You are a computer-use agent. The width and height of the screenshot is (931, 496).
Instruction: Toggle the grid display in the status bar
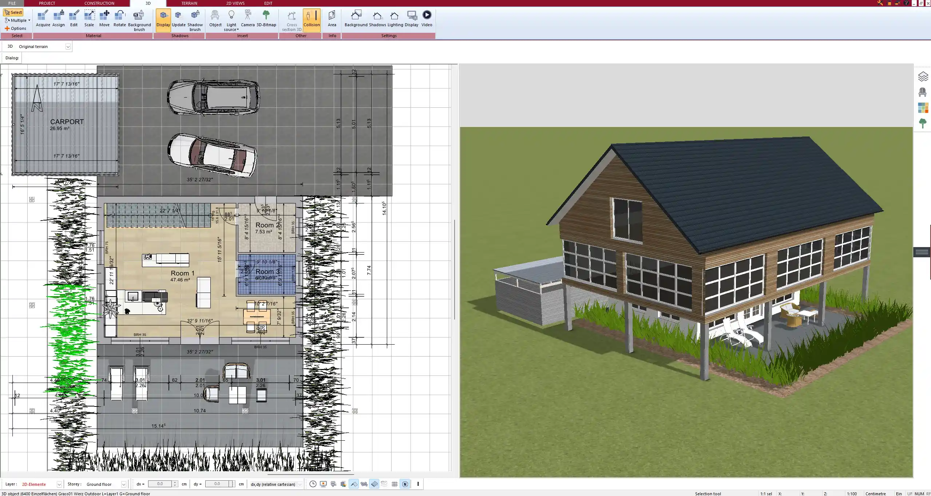click(395, 484)
